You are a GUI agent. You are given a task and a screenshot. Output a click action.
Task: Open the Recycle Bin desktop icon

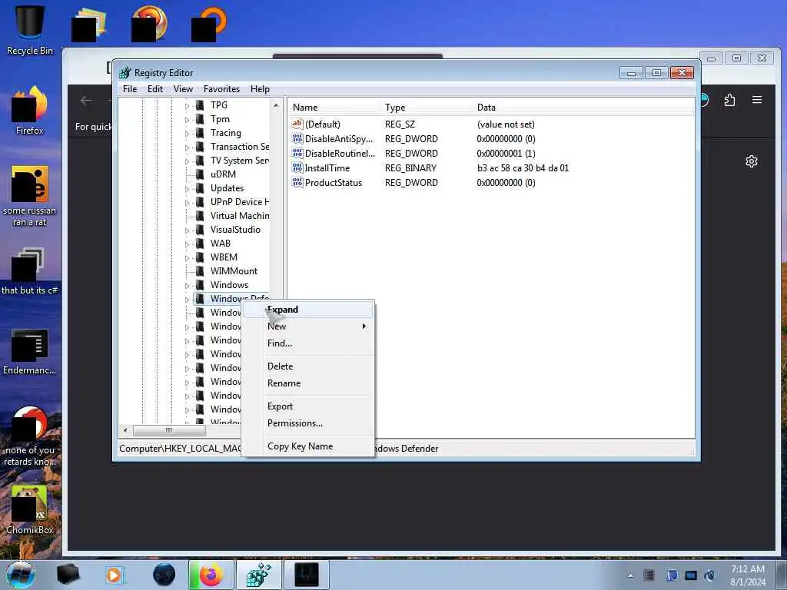30,30
